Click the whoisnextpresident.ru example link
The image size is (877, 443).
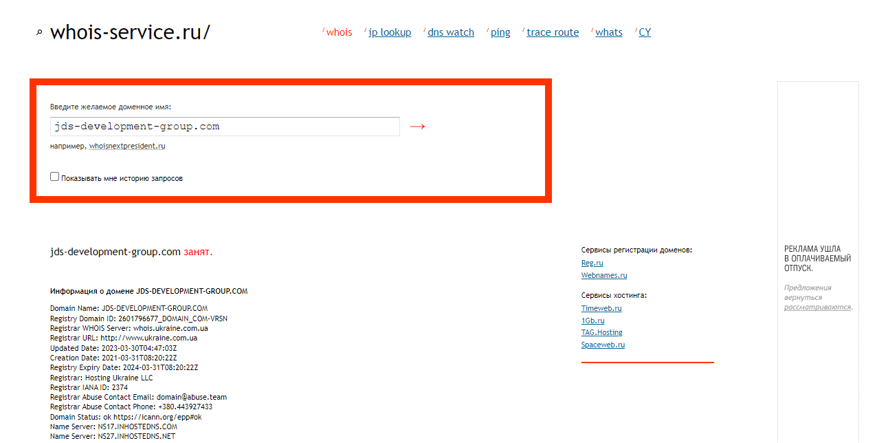click(x=127, y=146)
